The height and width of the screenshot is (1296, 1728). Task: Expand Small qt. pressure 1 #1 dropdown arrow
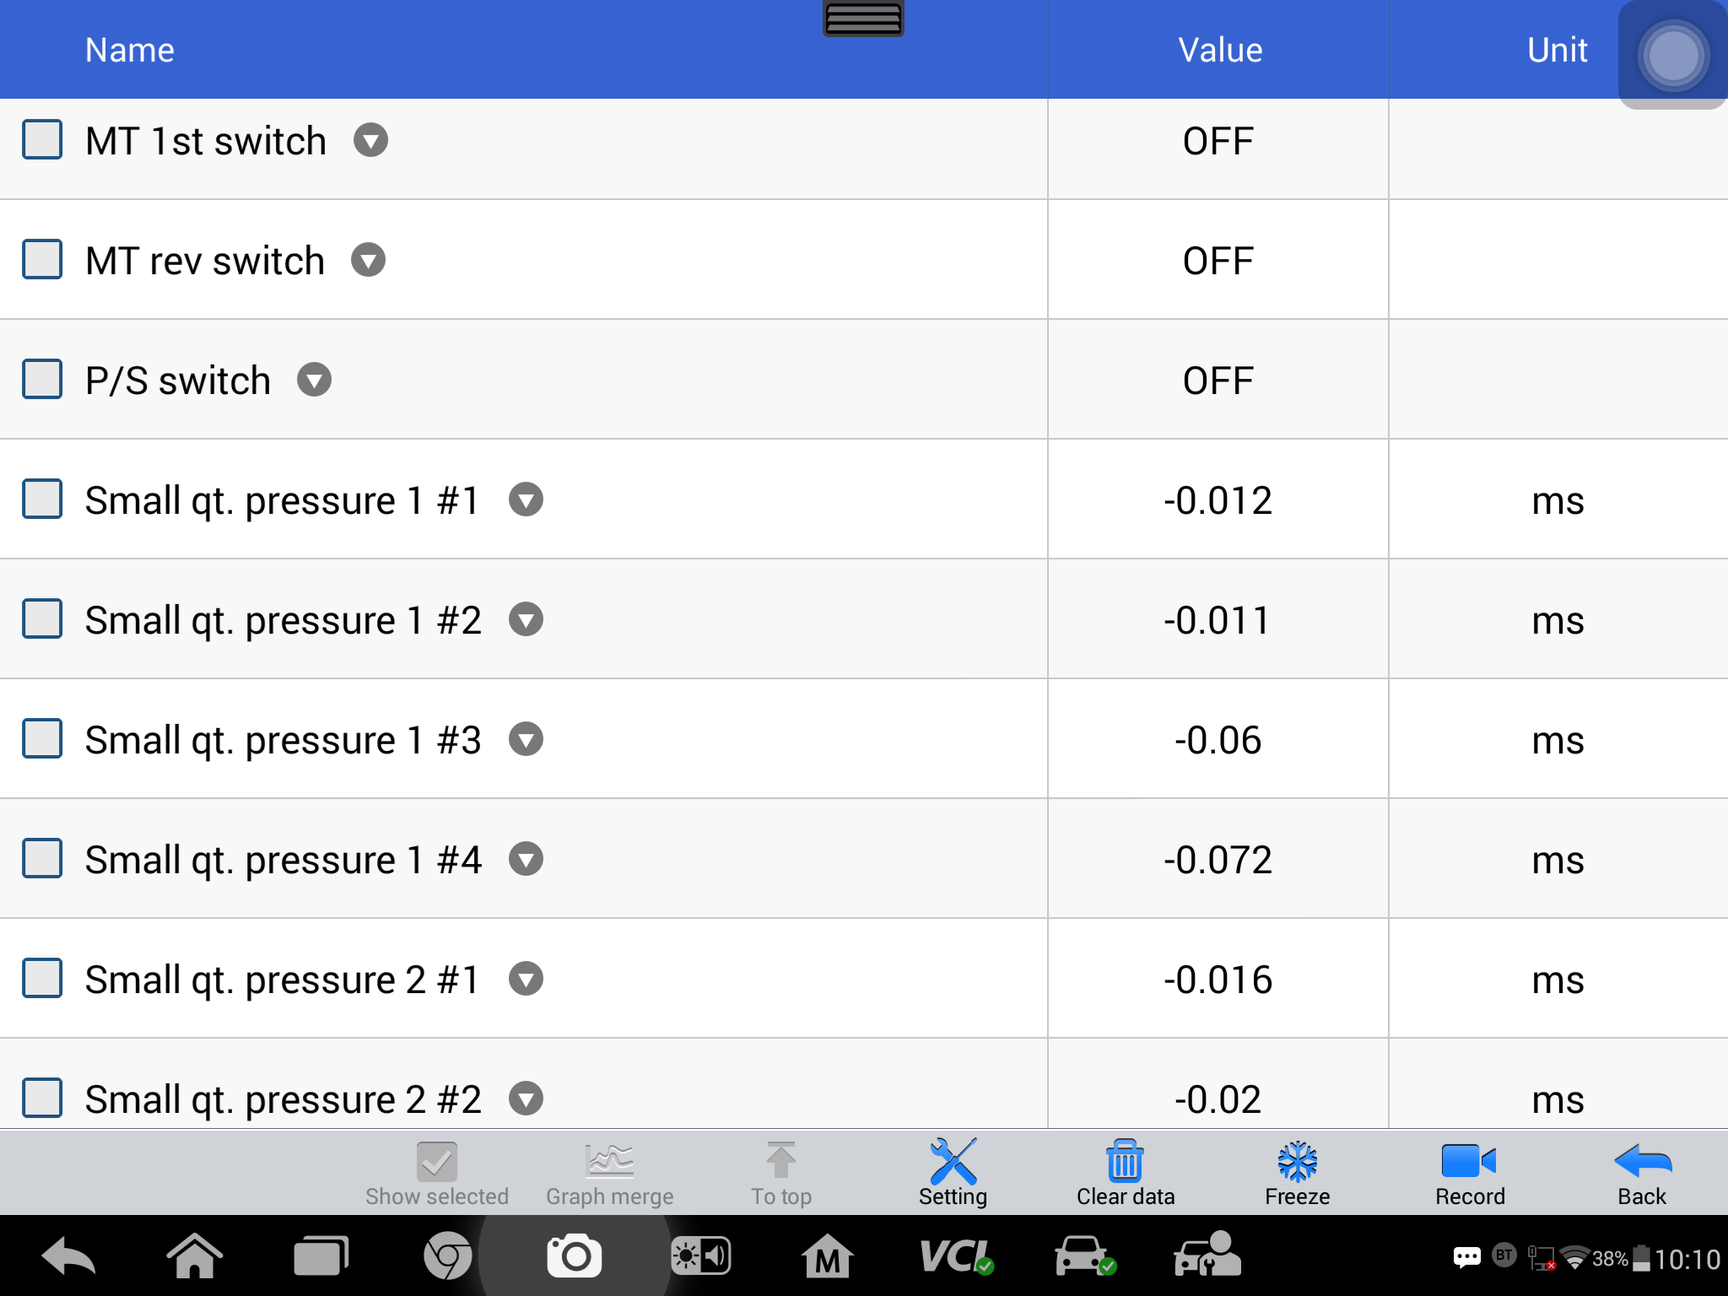point(526,499)
